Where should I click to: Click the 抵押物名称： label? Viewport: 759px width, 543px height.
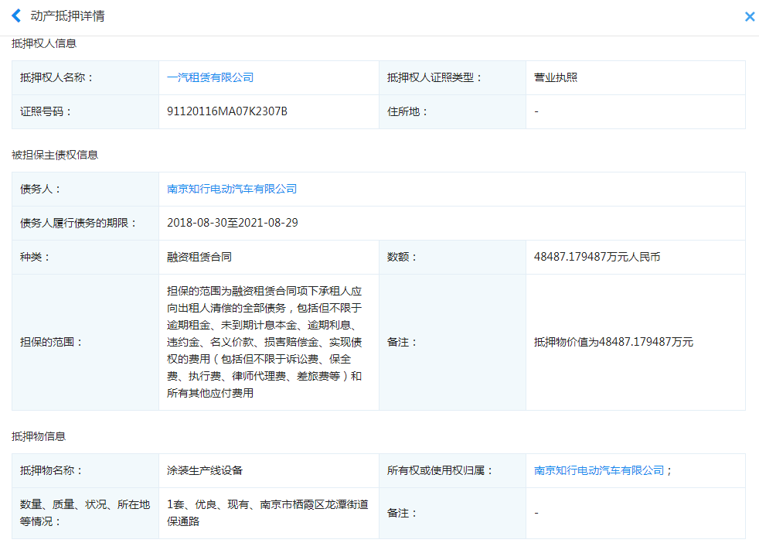point(51,470)
